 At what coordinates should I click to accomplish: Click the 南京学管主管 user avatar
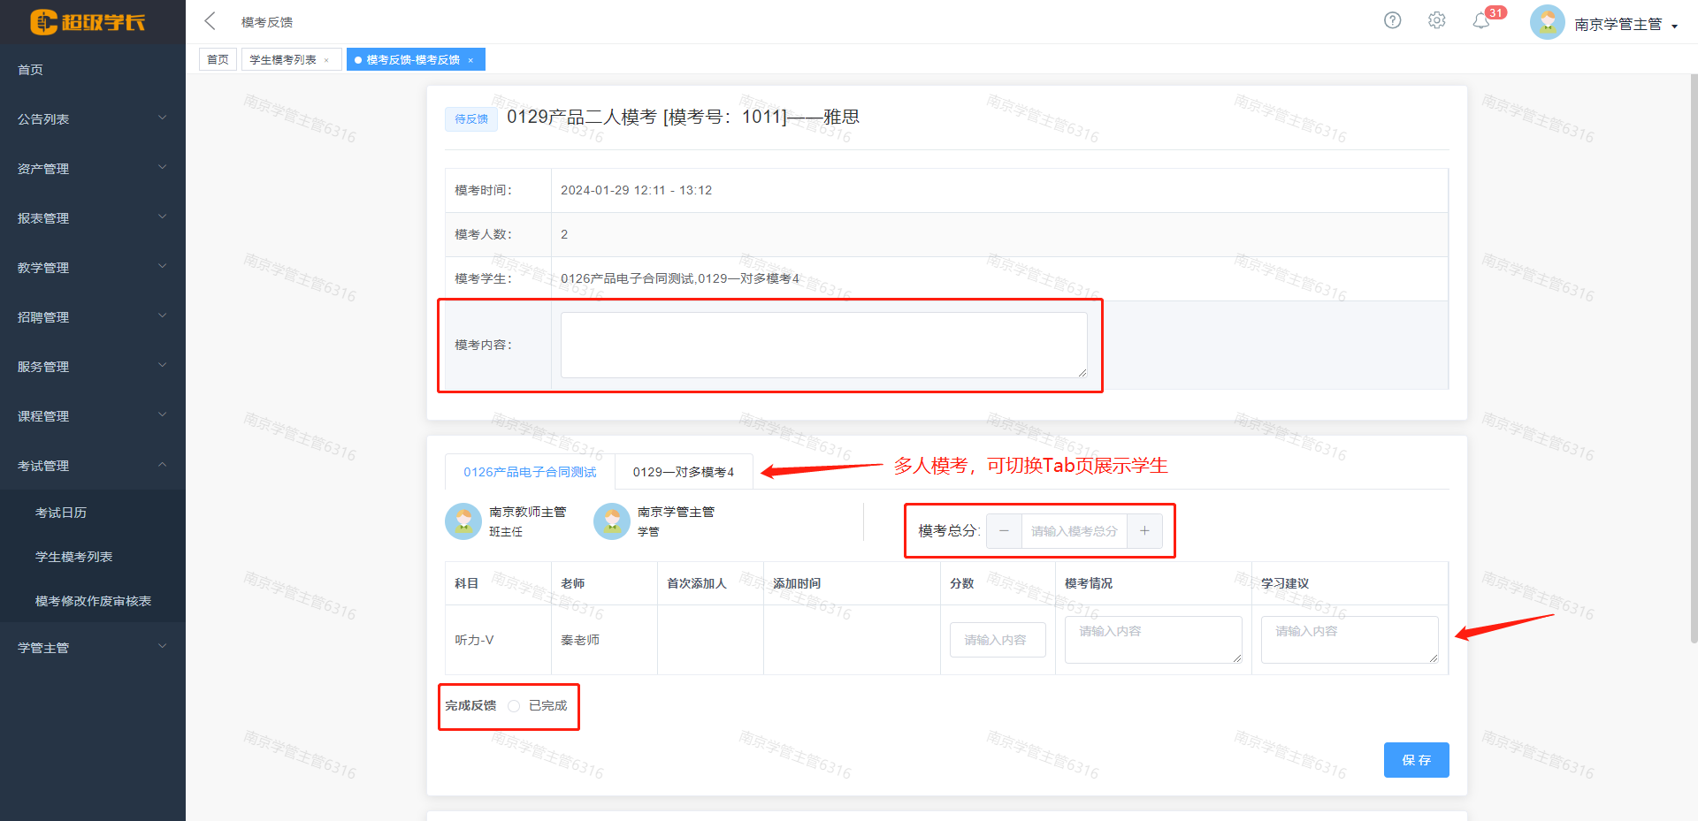[1547, 23]
